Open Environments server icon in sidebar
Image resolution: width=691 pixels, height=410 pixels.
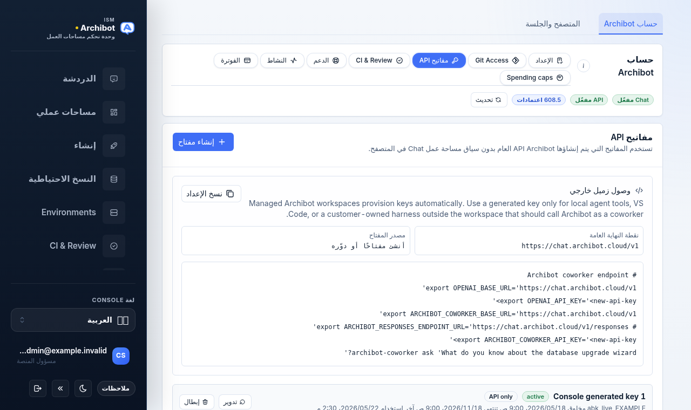pyautogui.click(x=114, y=213)
